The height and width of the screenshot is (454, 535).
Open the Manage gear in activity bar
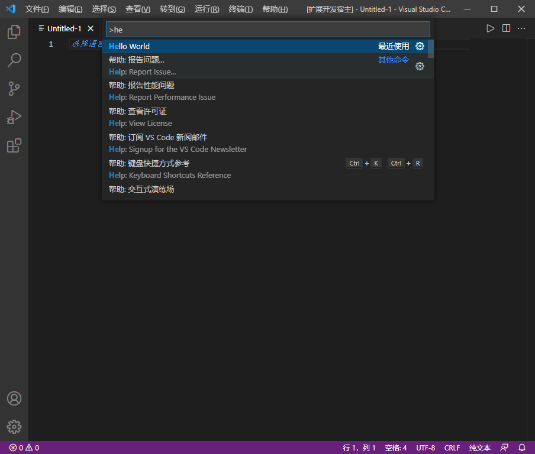pyautogui.click(x=14, y=427)
